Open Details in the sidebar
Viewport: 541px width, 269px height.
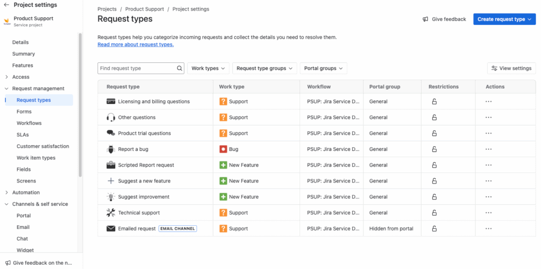21,42
